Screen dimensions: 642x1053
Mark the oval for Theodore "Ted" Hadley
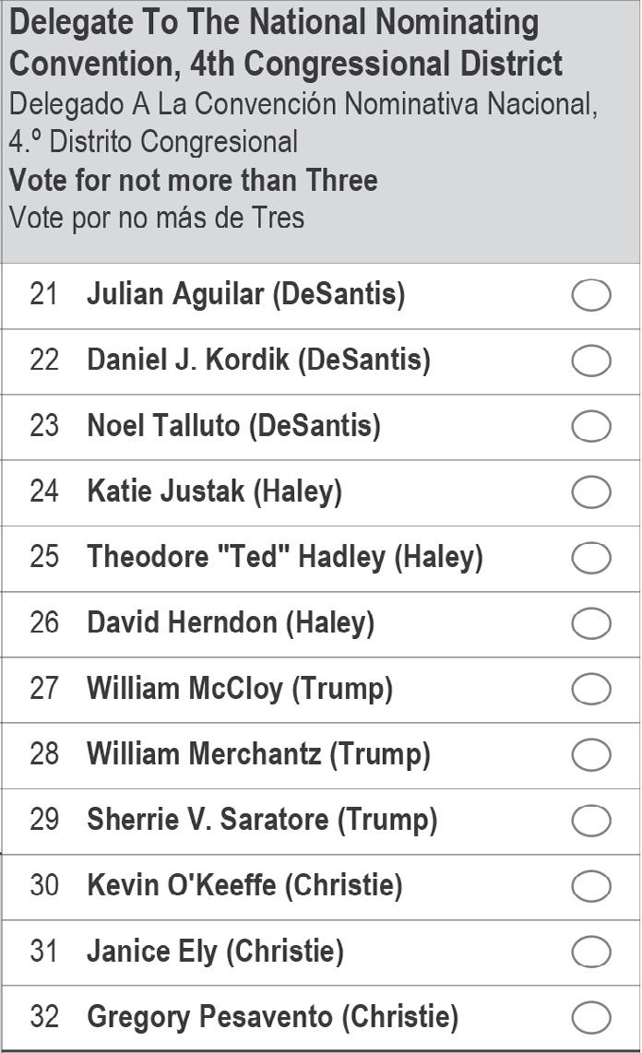(591, 558)
